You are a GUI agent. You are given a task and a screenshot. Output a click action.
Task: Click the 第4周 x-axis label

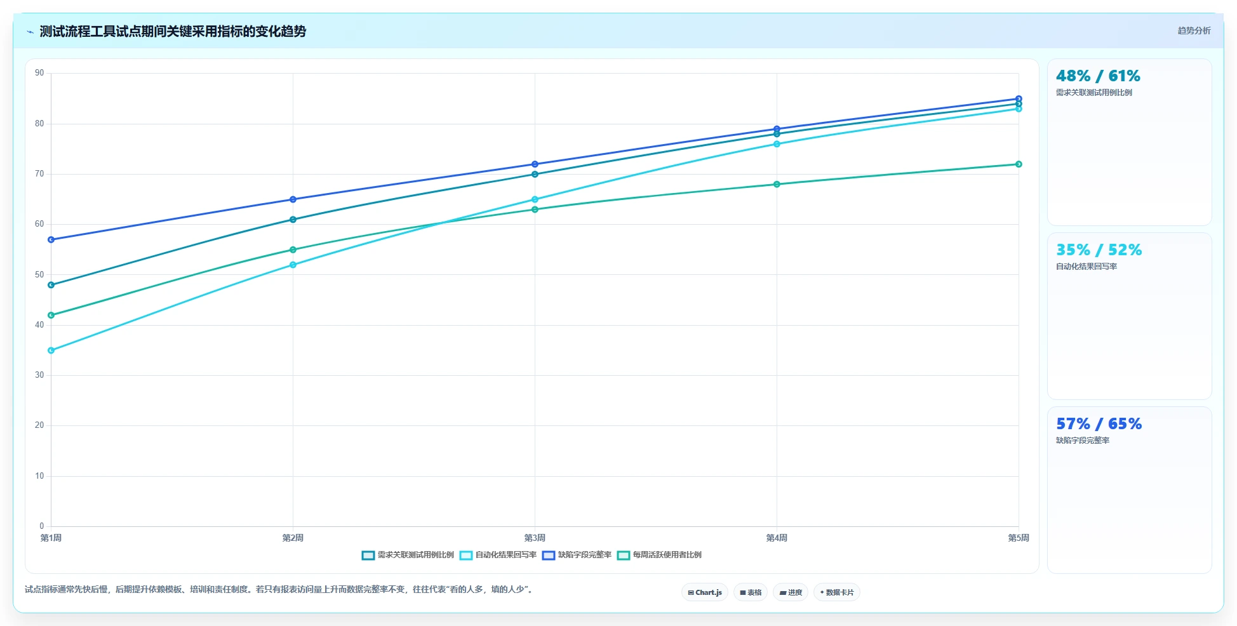pos(777,538)
